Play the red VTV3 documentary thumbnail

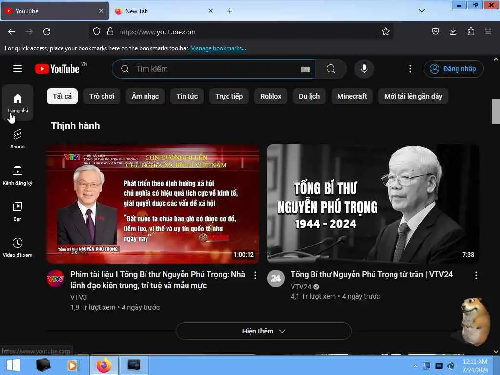click(153, 204)
